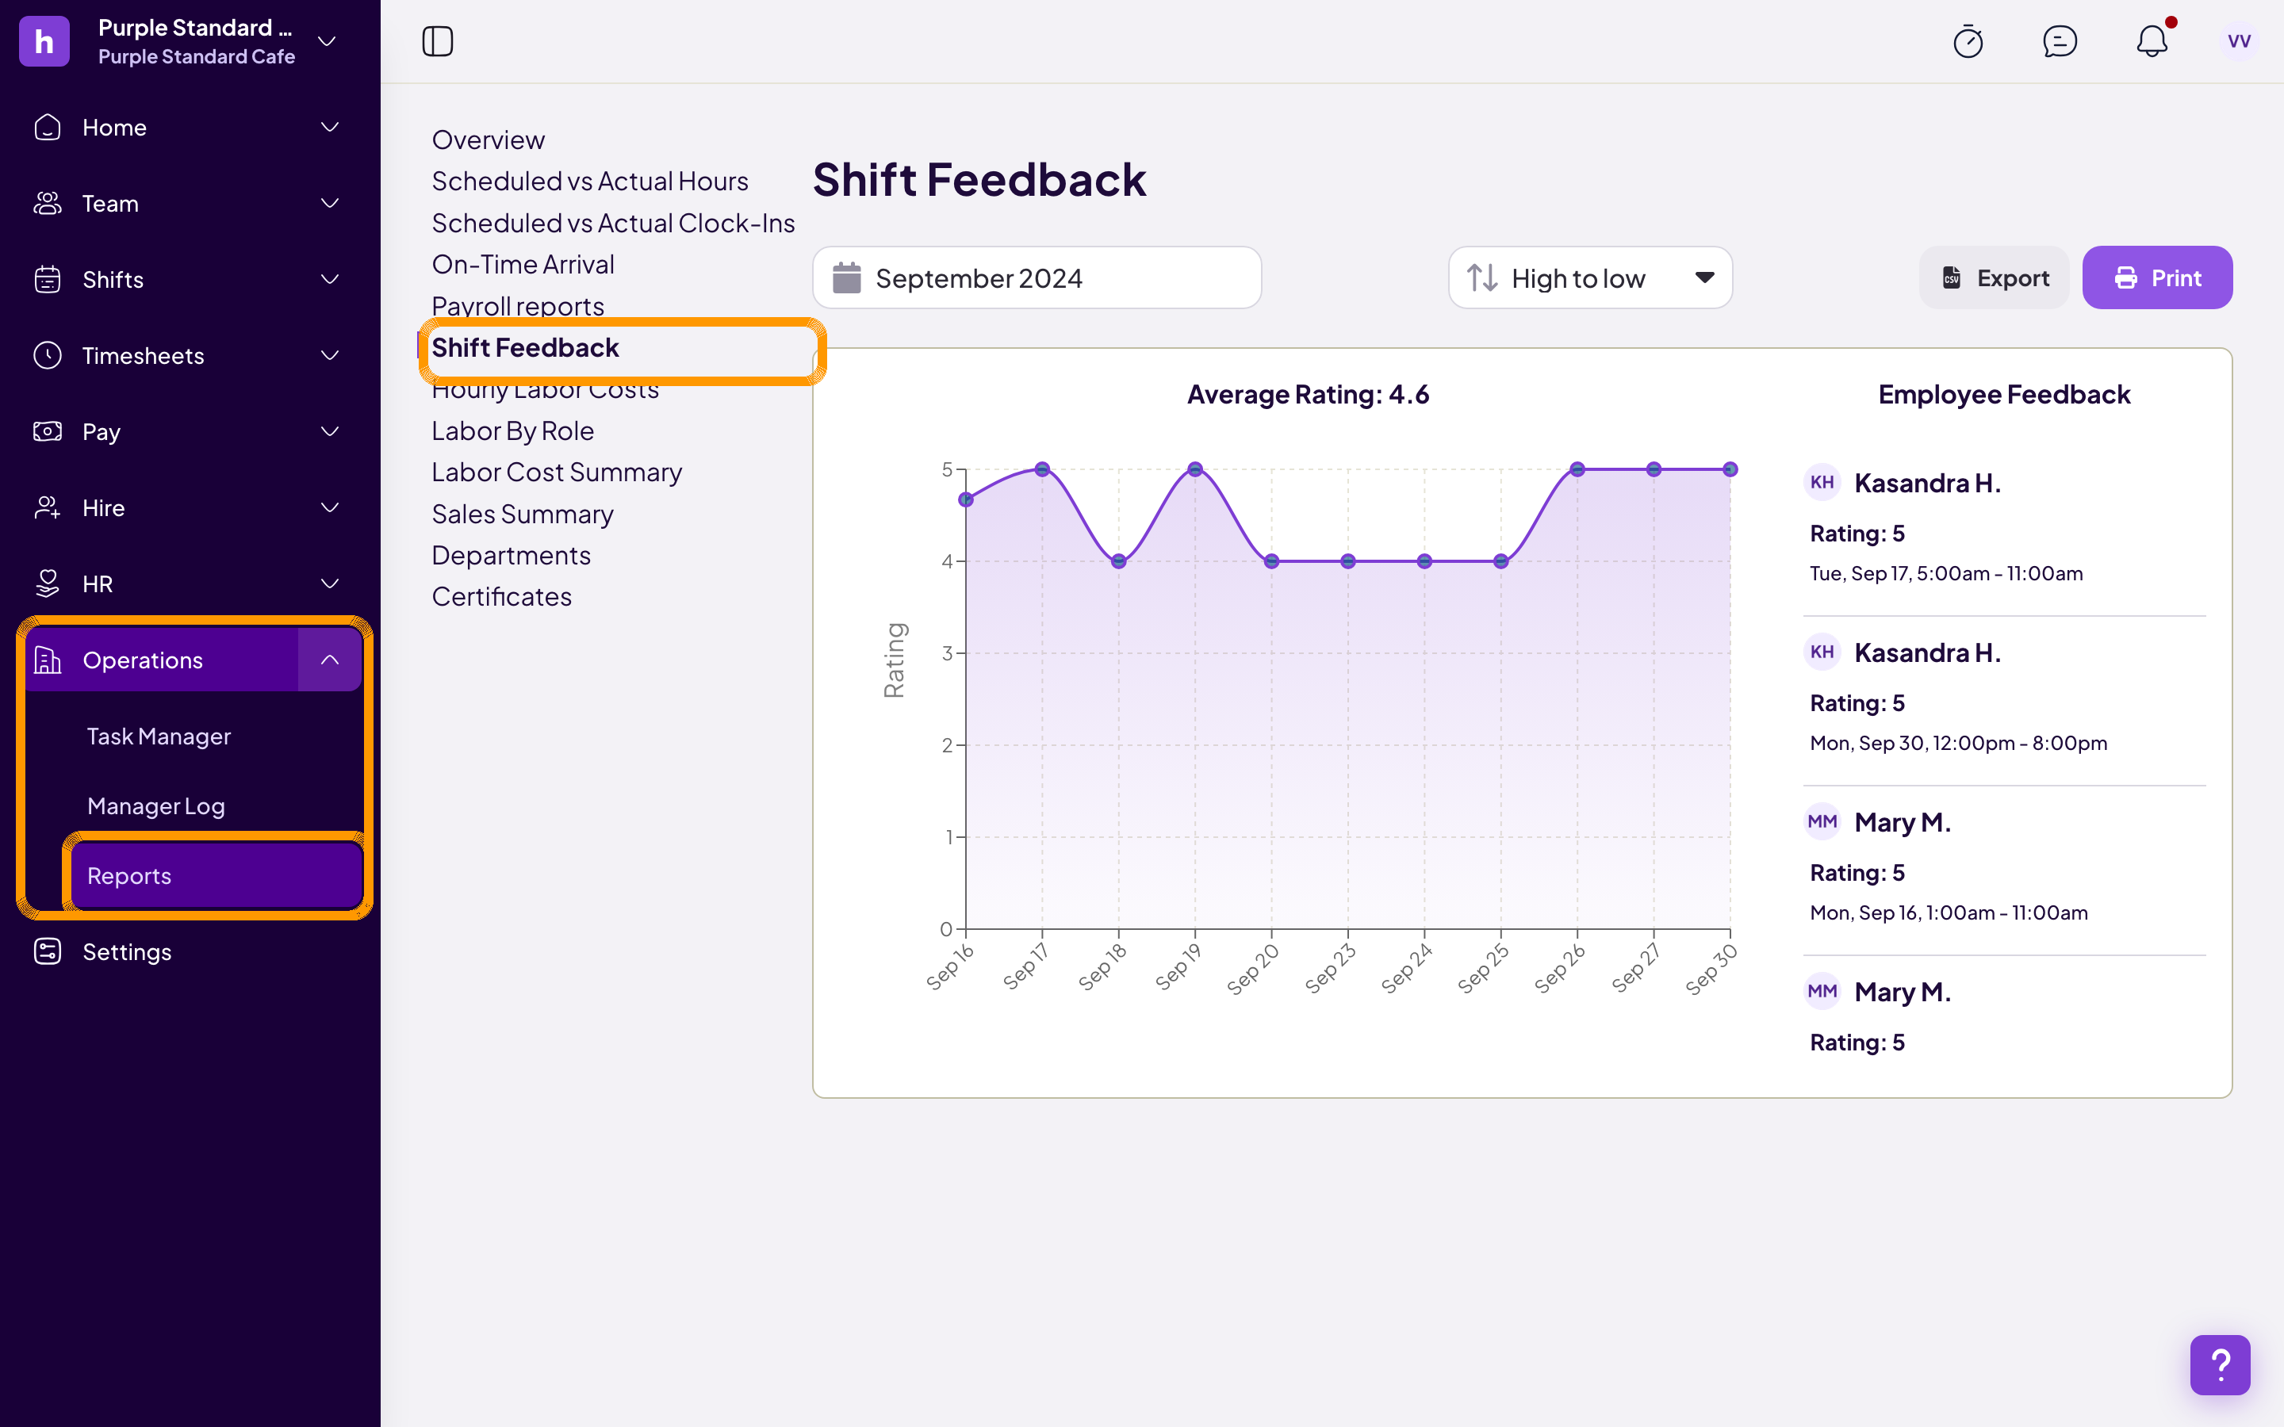
Task: Open the Overview report
Action: 488,140
